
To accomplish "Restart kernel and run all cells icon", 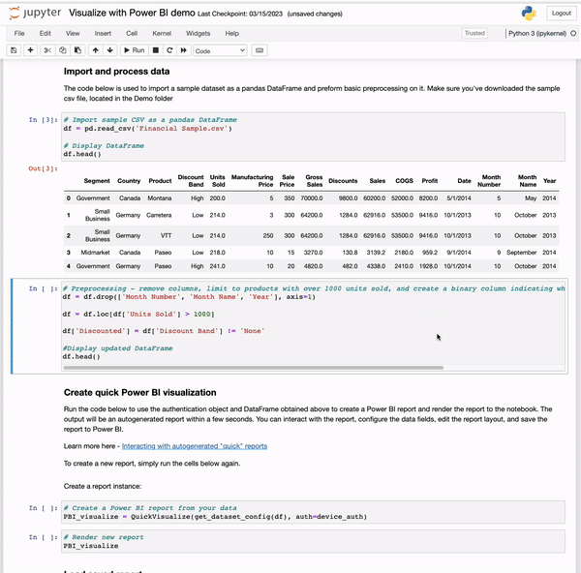I will (x=183, y=50).
